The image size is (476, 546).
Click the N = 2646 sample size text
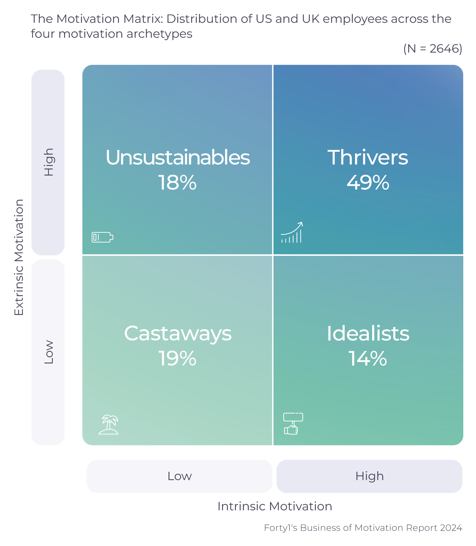point(433,48)
